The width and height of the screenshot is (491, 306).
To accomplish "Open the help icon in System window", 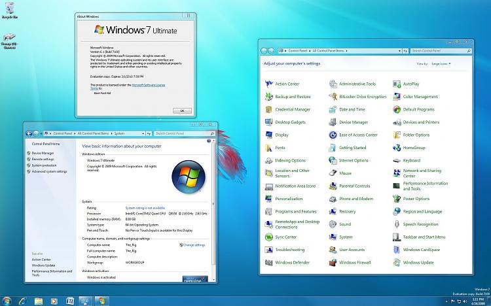I will pos(209,141).
